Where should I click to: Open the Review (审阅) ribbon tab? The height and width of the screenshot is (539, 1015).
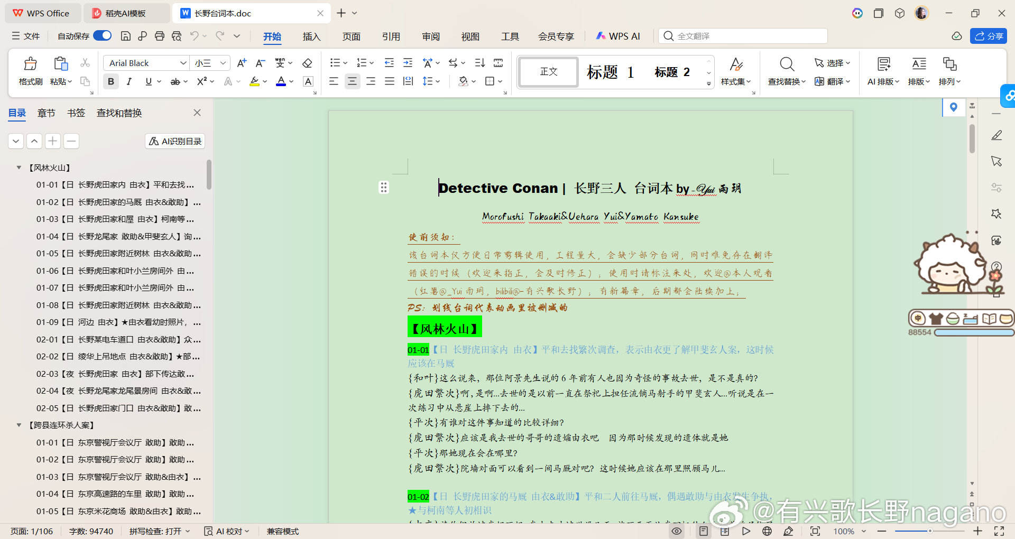[x=431, y=36]
